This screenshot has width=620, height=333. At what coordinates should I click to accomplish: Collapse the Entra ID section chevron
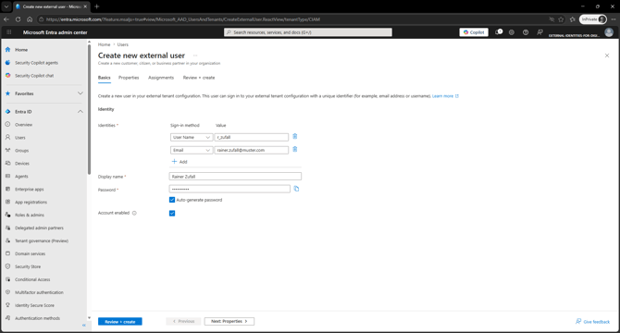(x=81, y=112)
